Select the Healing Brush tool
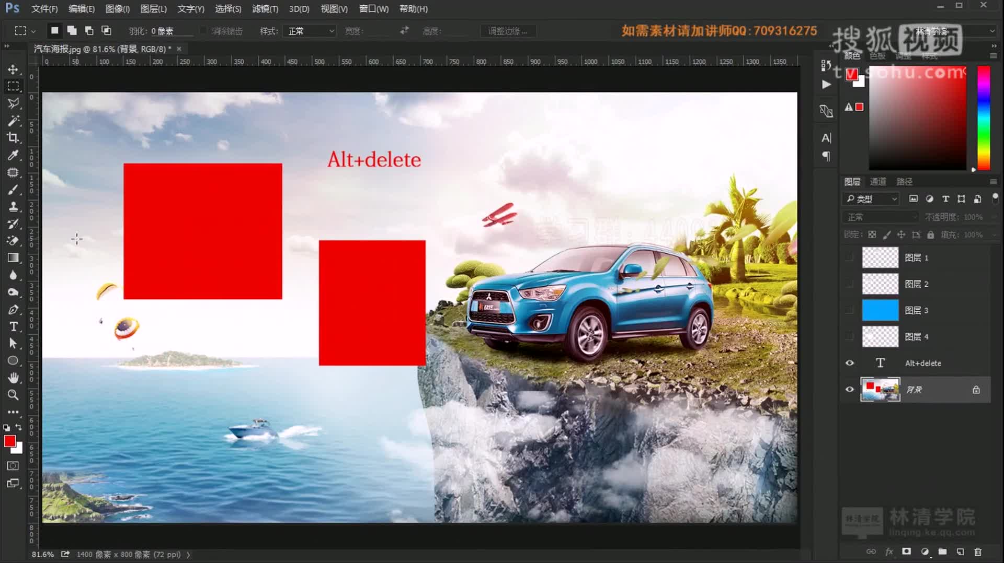 13,172
